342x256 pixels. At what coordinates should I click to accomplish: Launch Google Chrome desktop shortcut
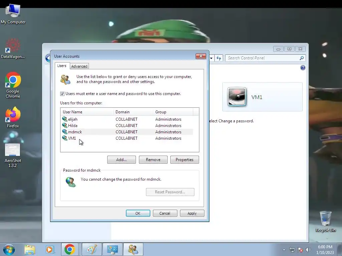[13, 85]
